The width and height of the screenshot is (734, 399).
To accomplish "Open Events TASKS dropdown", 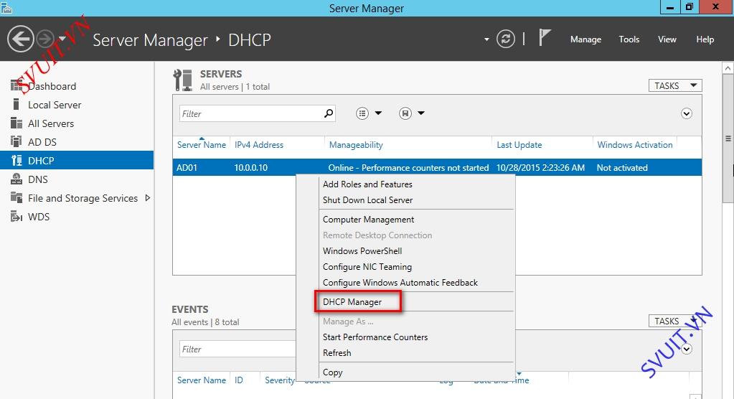I will point(675,321).
